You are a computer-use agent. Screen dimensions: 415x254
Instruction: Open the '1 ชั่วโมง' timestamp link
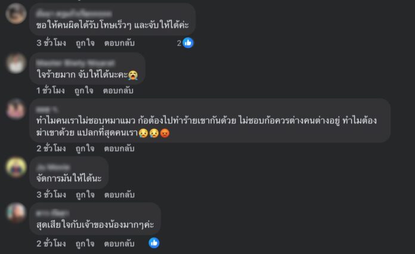(x=50, y=91)
